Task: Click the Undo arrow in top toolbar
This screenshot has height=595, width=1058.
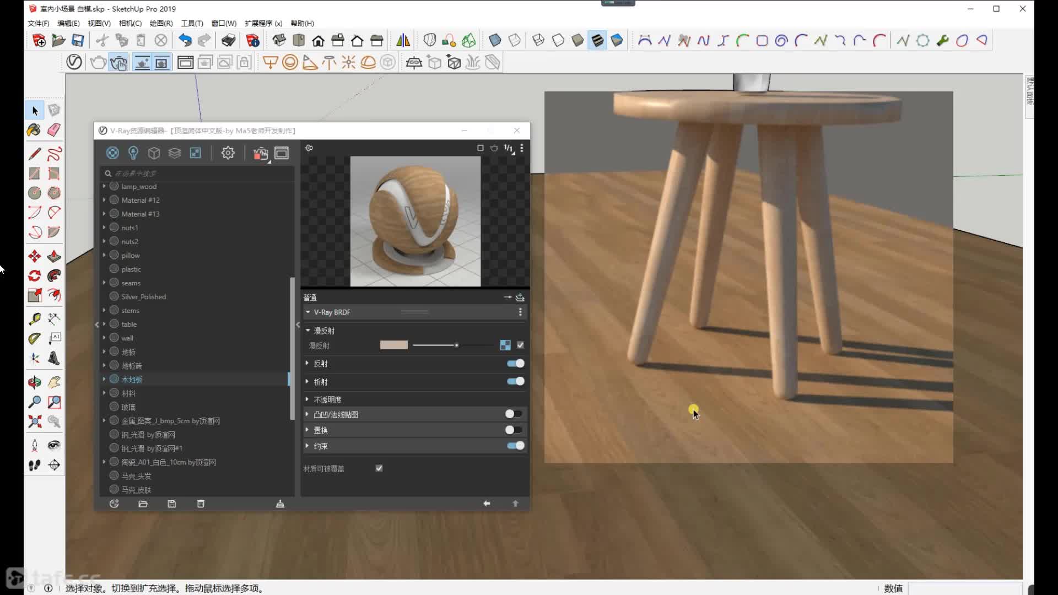Action: (x=185, y=40)
